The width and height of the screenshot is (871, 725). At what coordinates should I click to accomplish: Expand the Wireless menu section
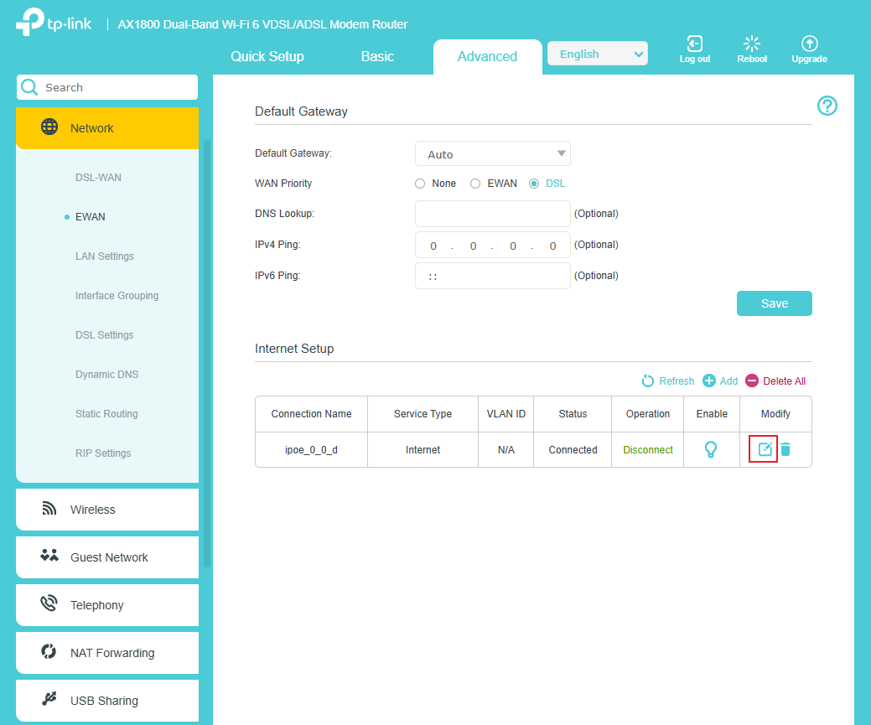107,510
